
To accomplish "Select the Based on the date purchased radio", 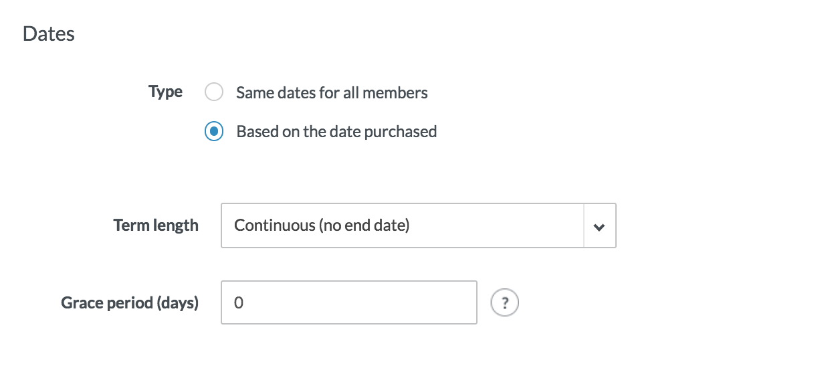I will pyautogui.click(x=214, y=132).
